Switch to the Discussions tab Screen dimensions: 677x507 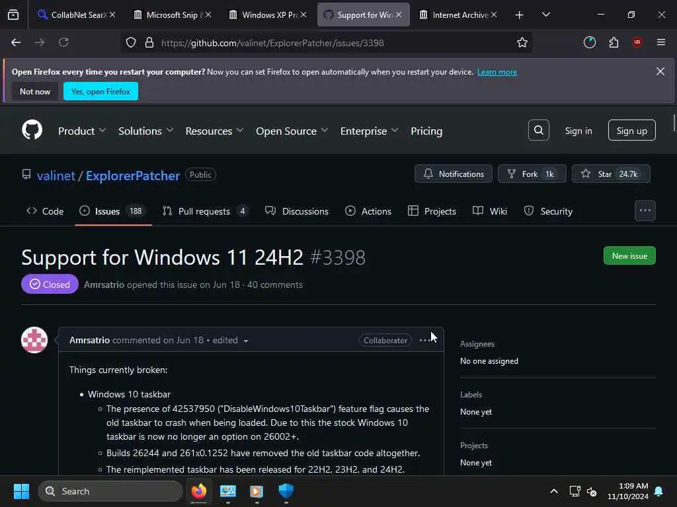(297, 211)
